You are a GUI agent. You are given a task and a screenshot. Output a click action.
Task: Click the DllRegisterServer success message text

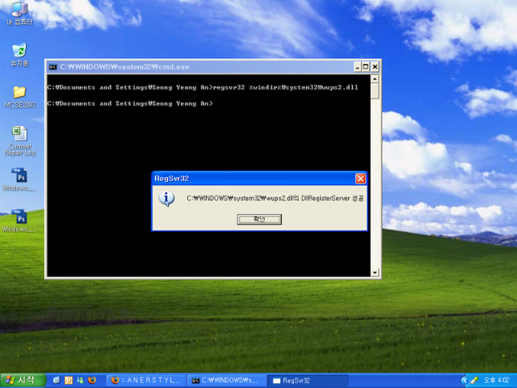click(x=275, y=198)
